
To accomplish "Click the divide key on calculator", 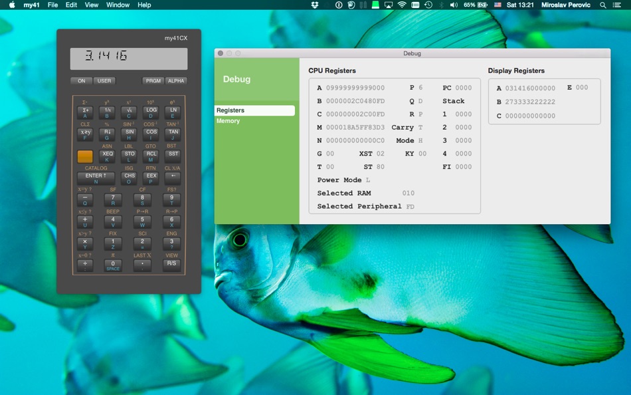I will point(85,265).
